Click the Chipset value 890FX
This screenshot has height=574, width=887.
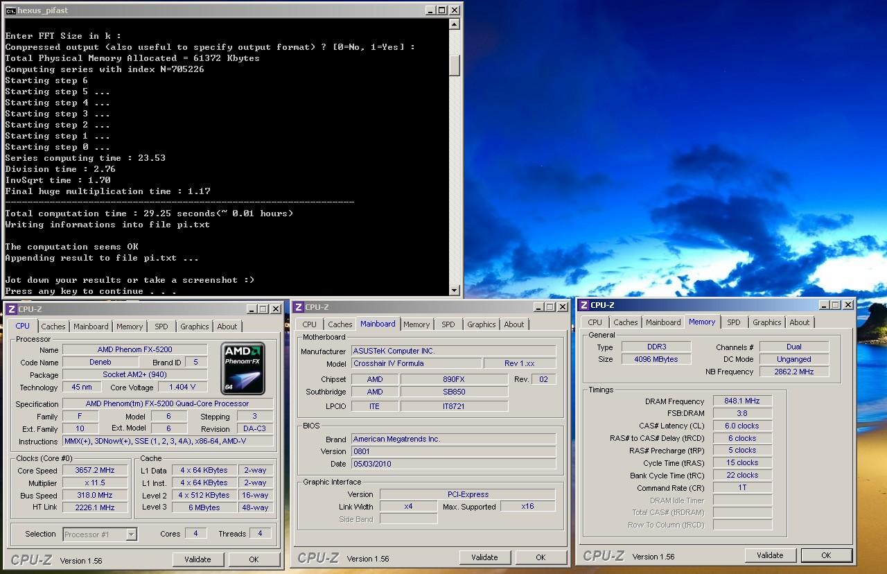click(x=454, y=379)
